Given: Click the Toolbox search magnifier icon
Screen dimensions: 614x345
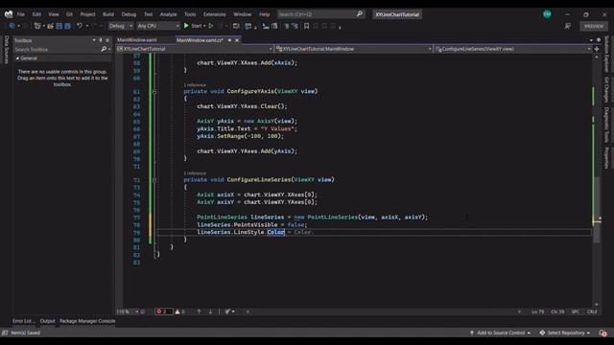Looking at the screenshot, I should click(x=104, y=49).
